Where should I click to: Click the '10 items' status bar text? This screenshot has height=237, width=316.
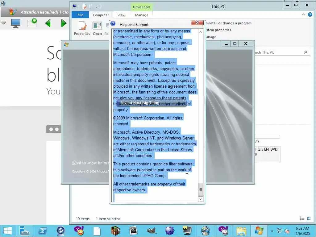pyautogui.click(x=83, y=219)
